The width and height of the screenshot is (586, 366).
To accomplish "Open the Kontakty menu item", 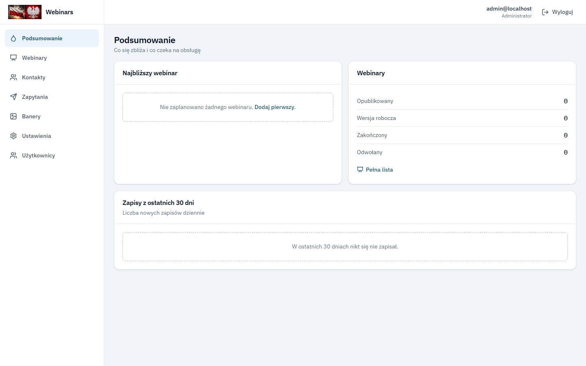I will [x=52, y=77].
